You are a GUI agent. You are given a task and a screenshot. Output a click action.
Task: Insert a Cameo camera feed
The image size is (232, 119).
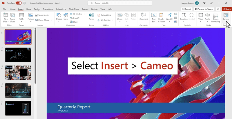[x=226, y=17]
